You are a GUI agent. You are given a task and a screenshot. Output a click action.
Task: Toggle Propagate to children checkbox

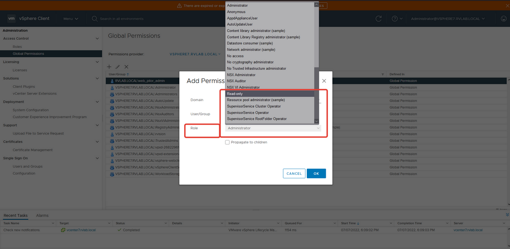tap(228, 142)
